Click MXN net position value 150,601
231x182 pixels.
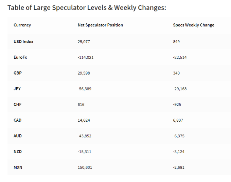tap(85, 167)
